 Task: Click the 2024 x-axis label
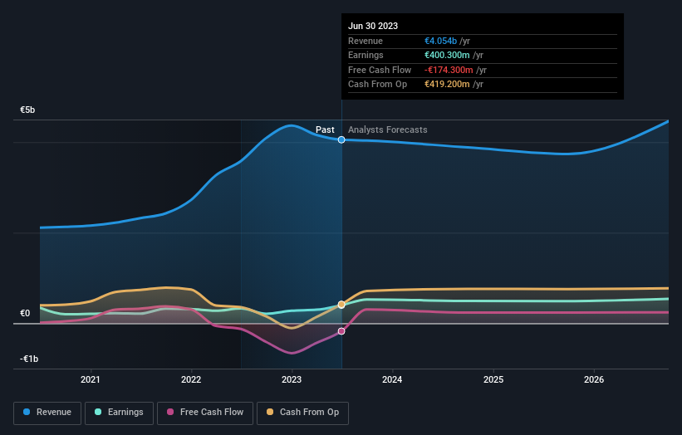(392, 379)
